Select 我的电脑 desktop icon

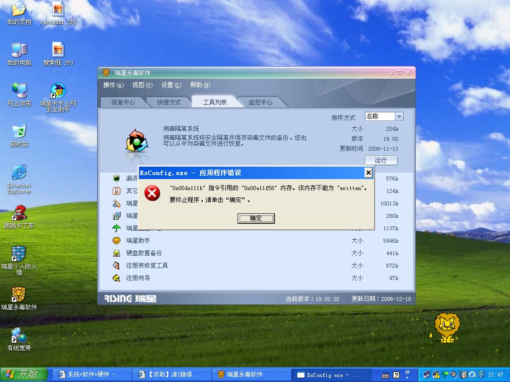pyautogui.click(x=19, y=54)
